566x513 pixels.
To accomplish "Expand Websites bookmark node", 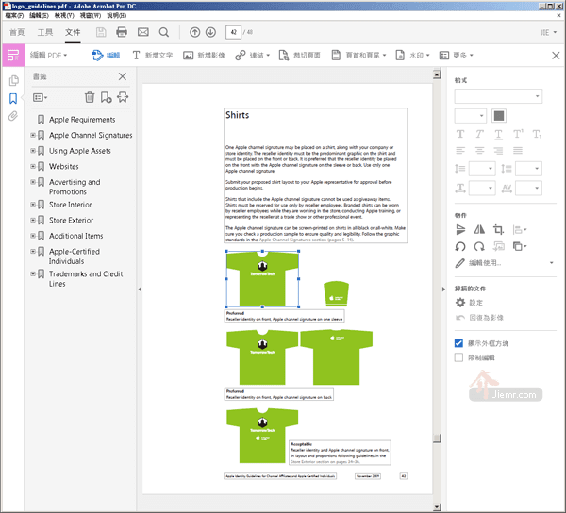I will (x=33, y=166).
